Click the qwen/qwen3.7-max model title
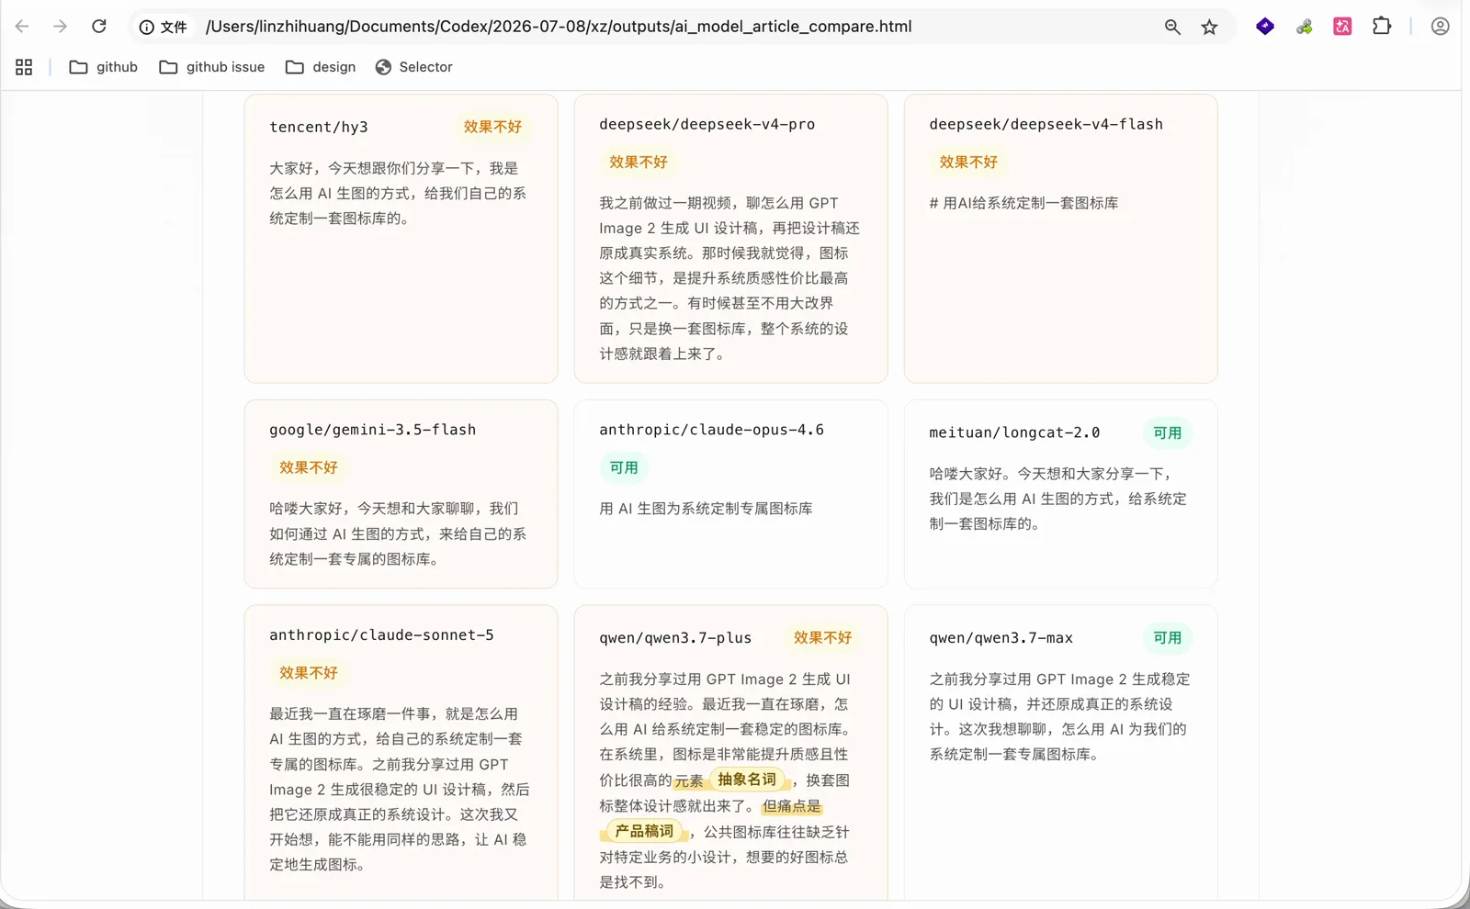This screenshot has width=1470, height=909. point(1001,638)
